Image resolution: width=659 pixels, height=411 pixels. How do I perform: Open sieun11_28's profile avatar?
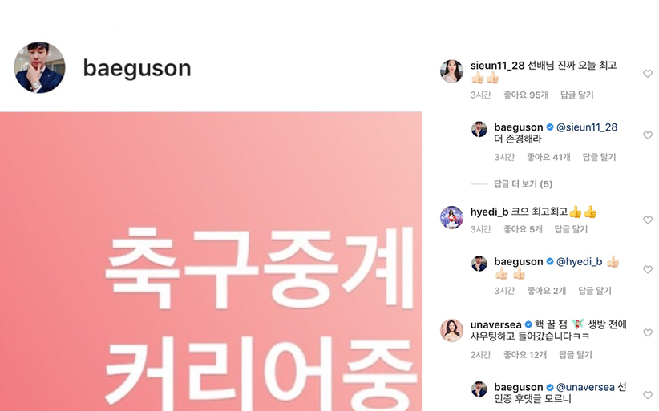[451, 71]
